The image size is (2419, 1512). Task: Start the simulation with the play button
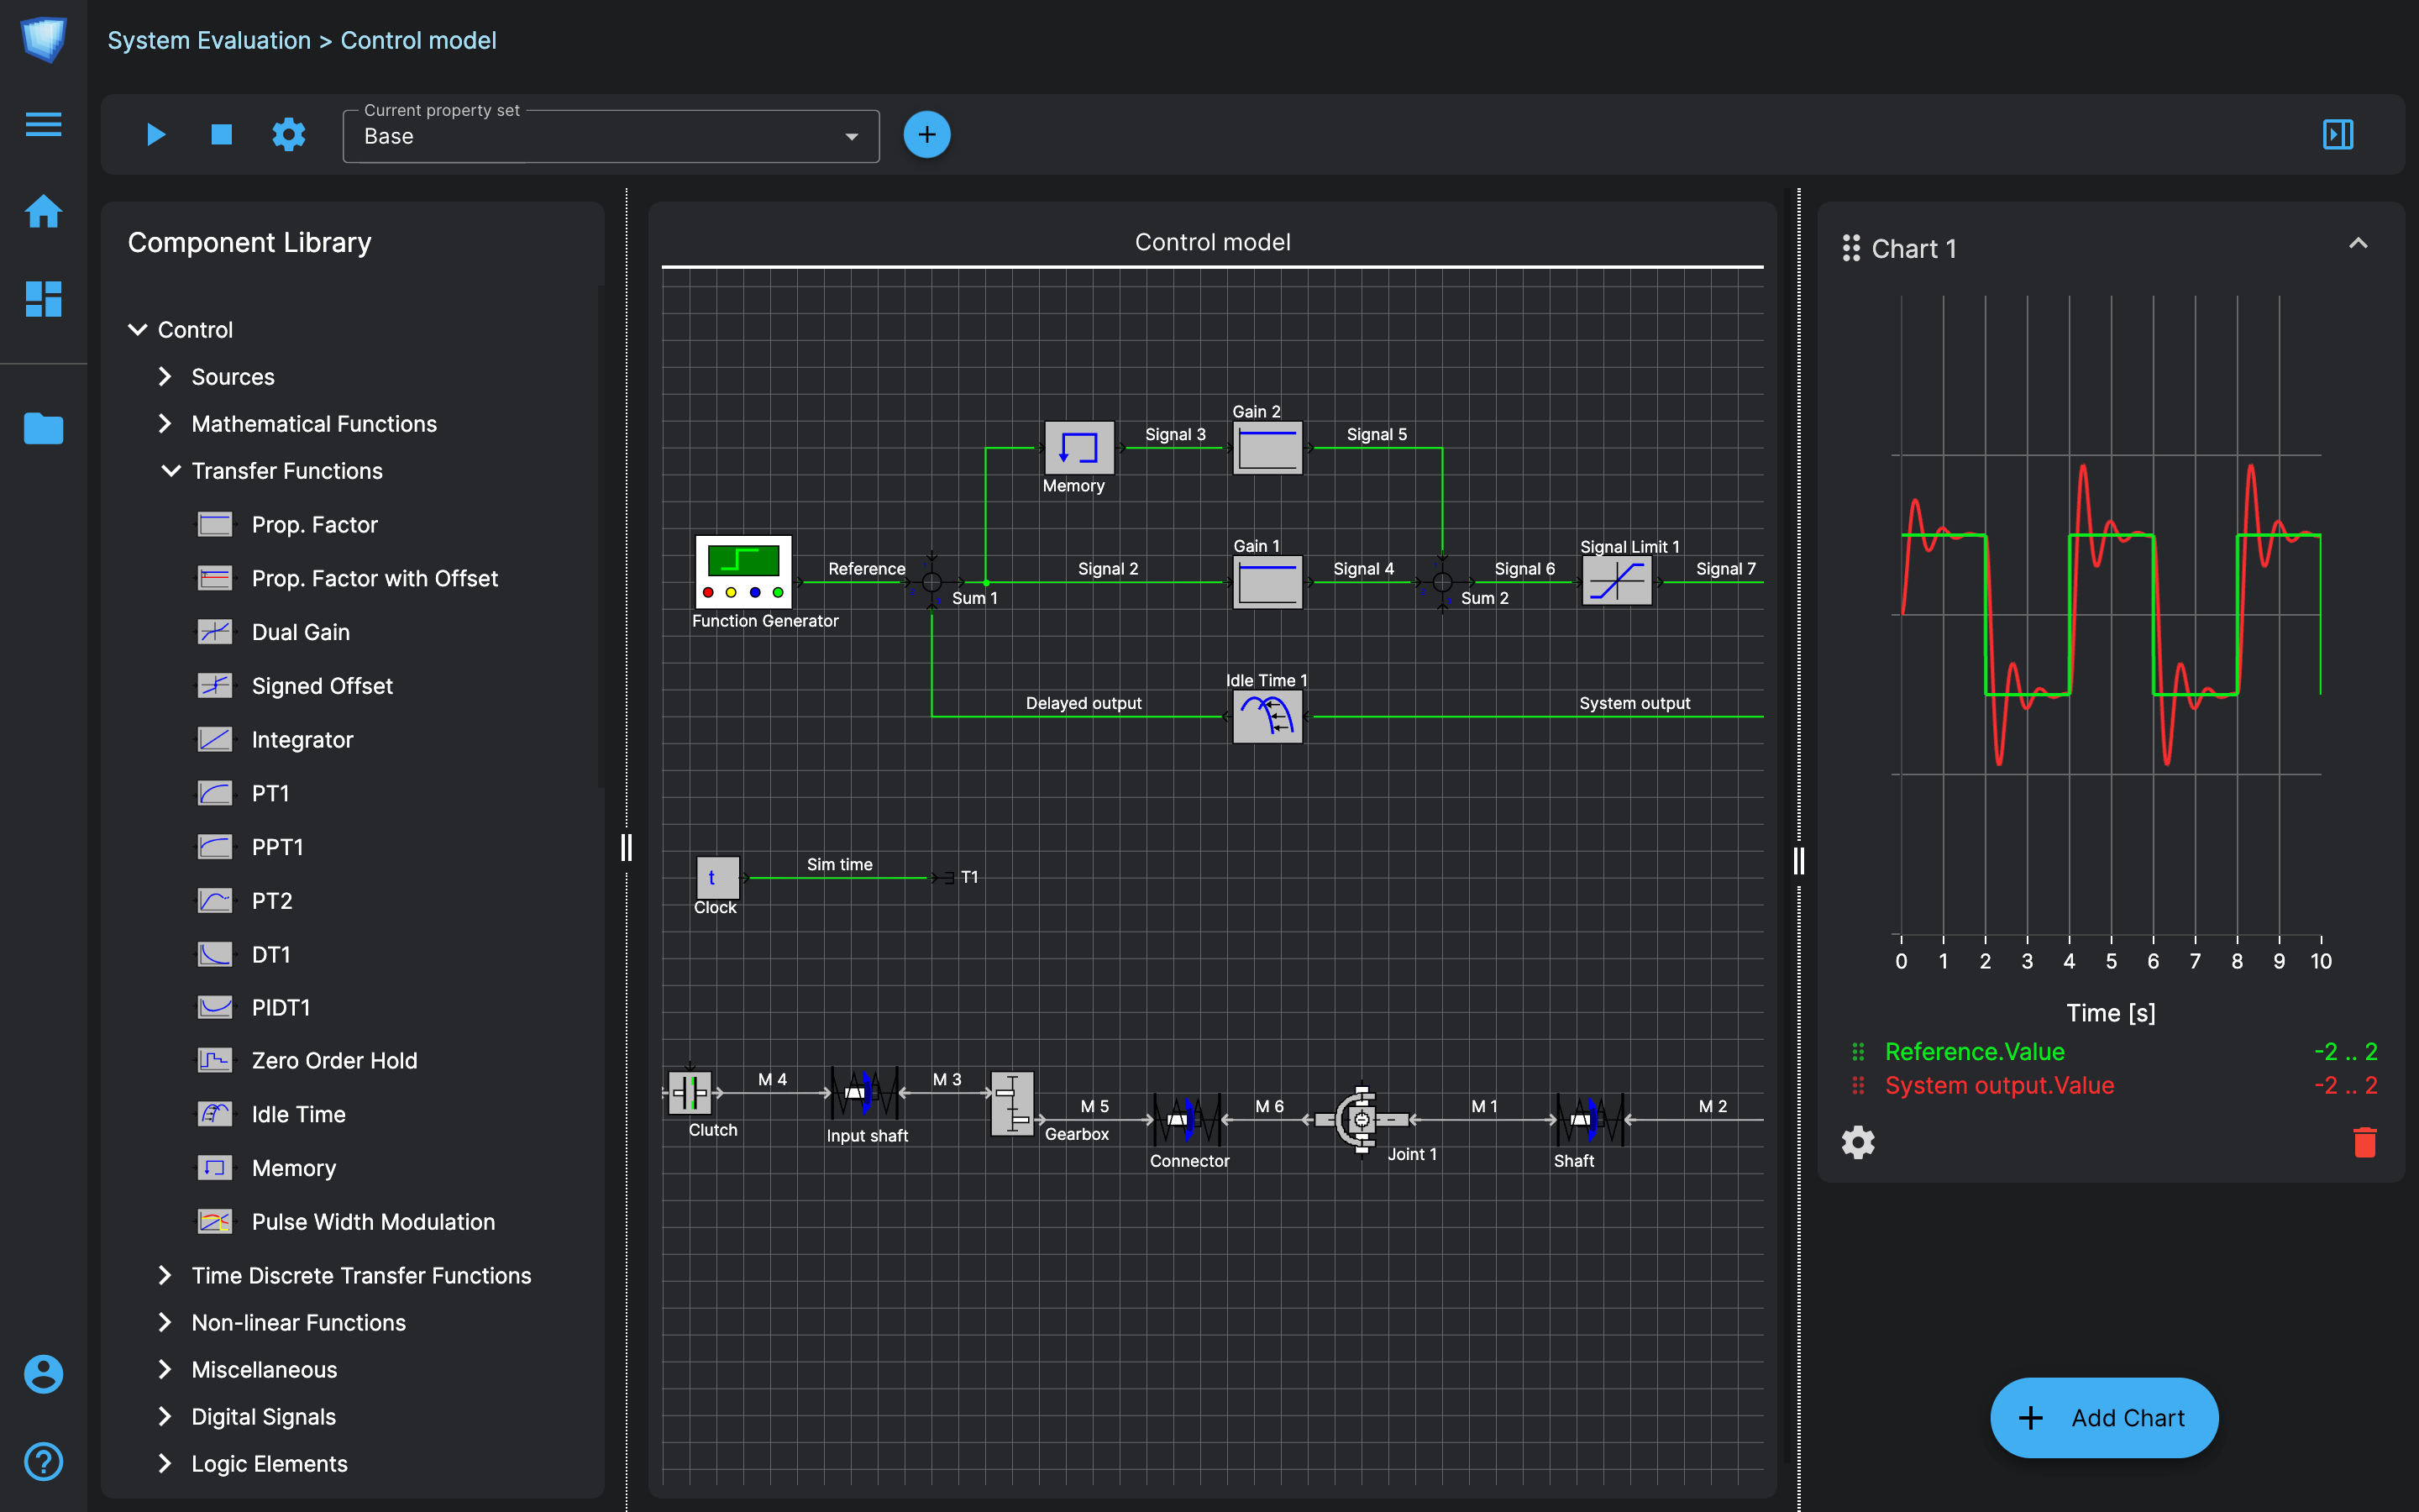155,134
